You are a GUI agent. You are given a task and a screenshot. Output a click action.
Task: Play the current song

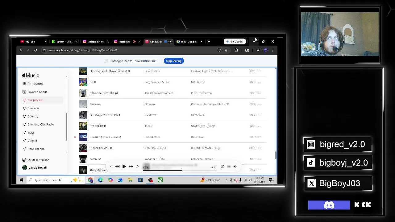coord(124,166)
